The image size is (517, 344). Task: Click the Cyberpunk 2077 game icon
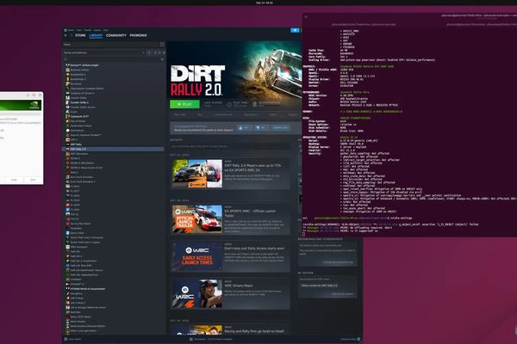pyautogui.click(x=67, y=117)
